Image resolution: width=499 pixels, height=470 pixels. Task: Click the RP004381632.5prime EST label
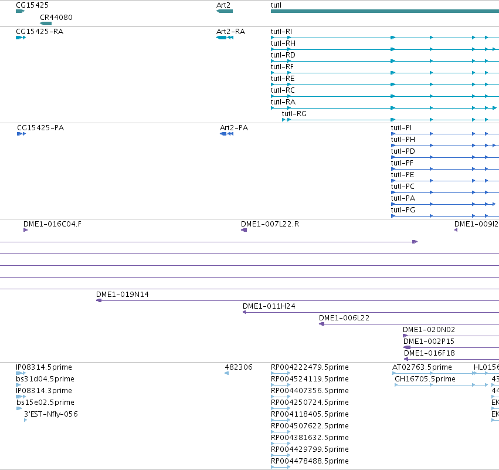click(310, 438)
